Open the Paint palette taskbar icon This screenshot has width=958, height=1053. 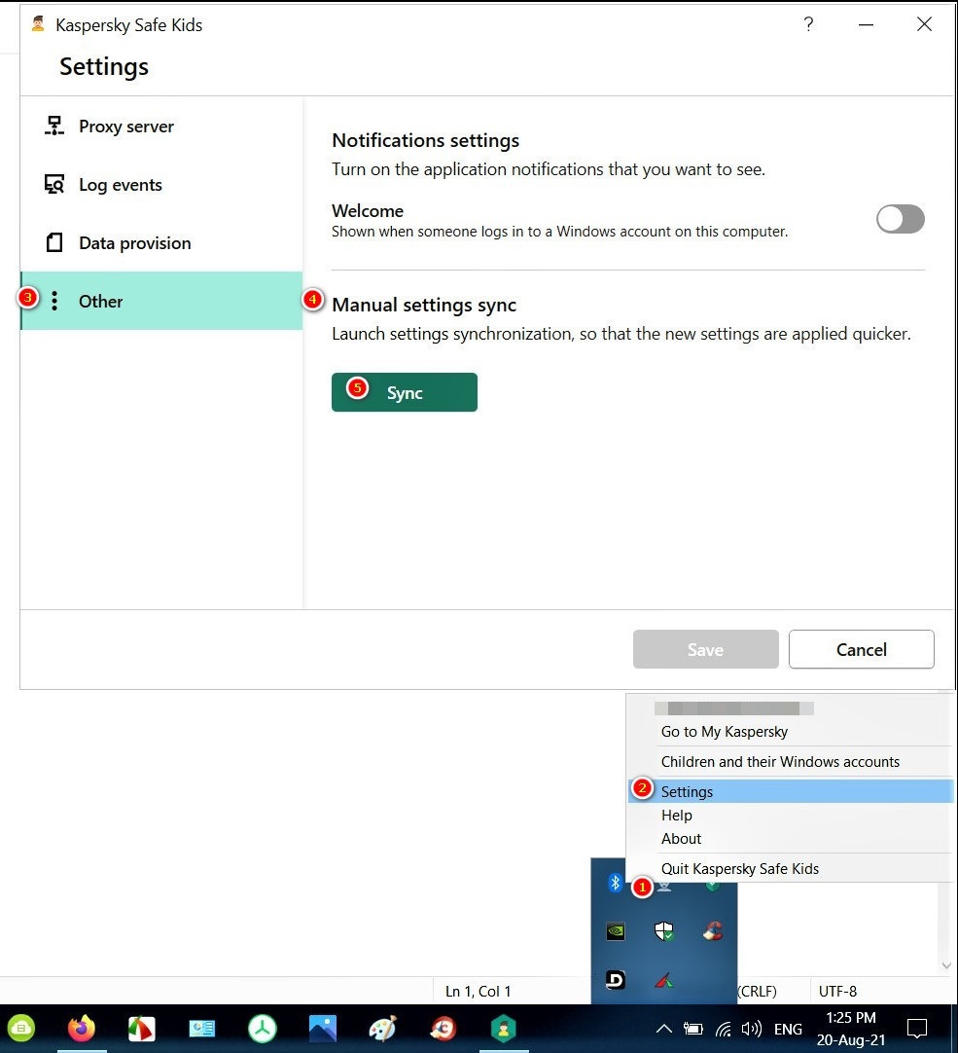pos(382,1028)
